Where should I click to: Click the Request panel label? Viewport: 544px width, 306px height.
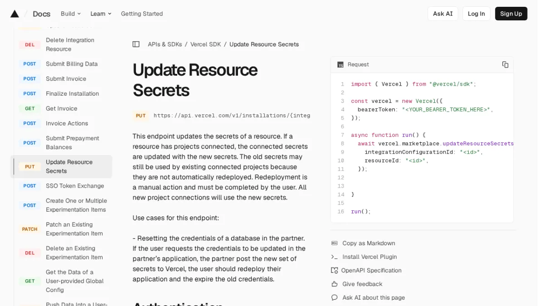pyautogui.click(x=358, y=65)
